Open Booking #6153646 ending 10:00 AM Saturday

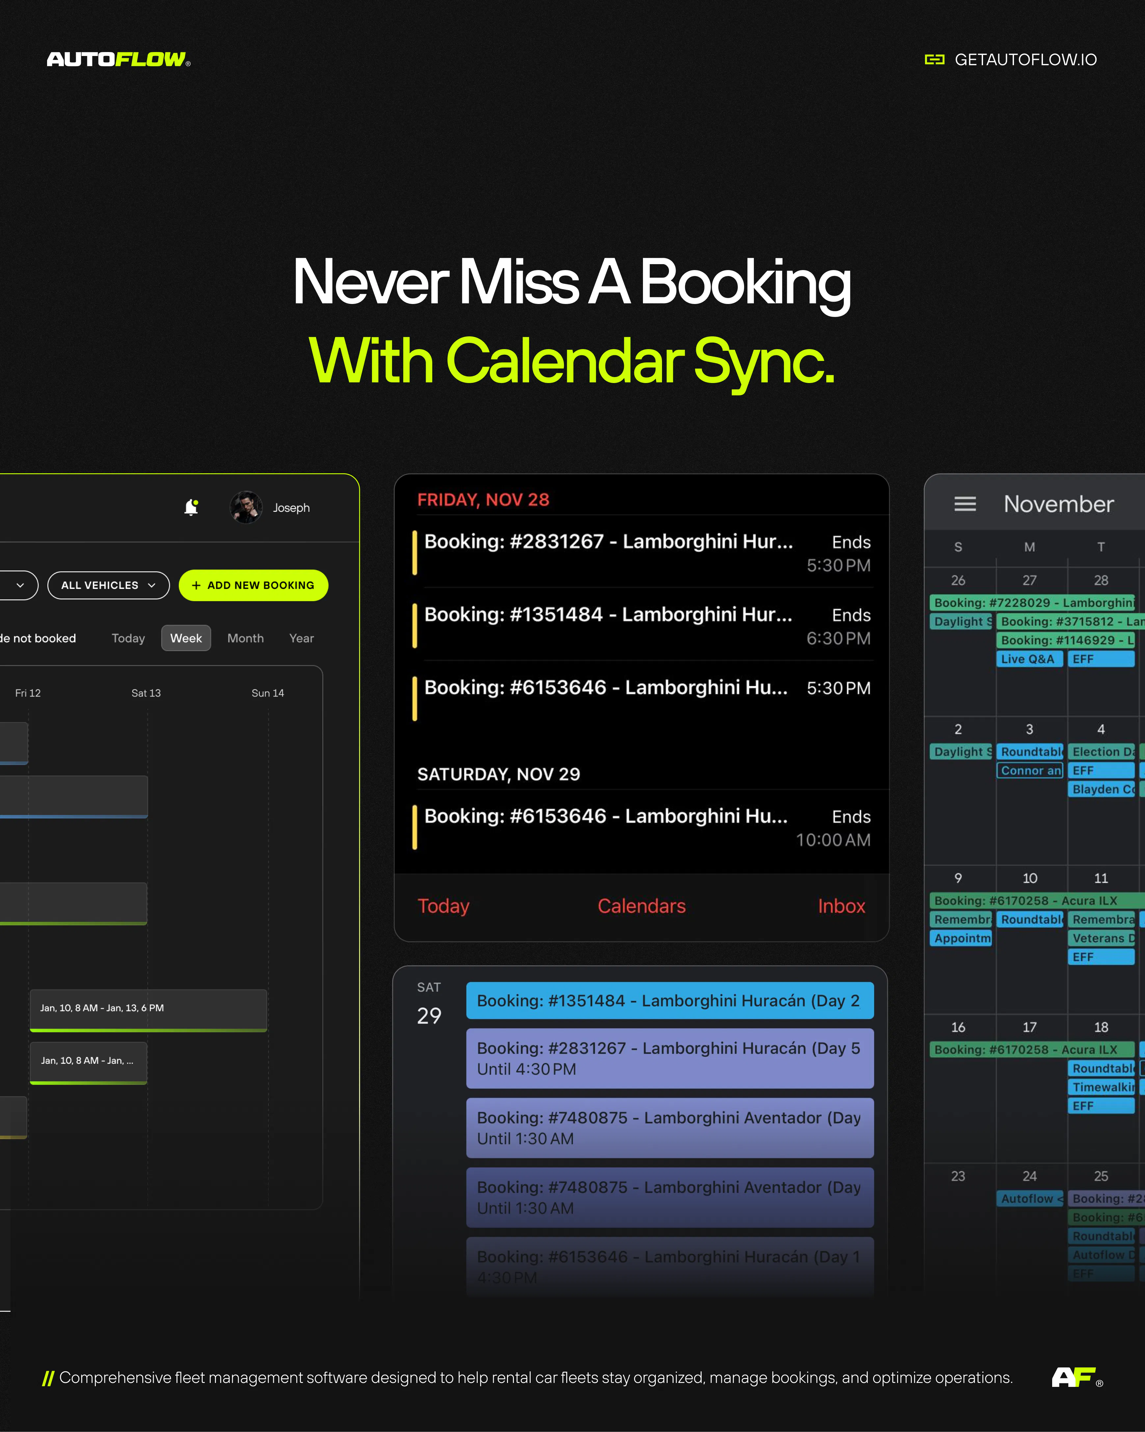point(641,827)
